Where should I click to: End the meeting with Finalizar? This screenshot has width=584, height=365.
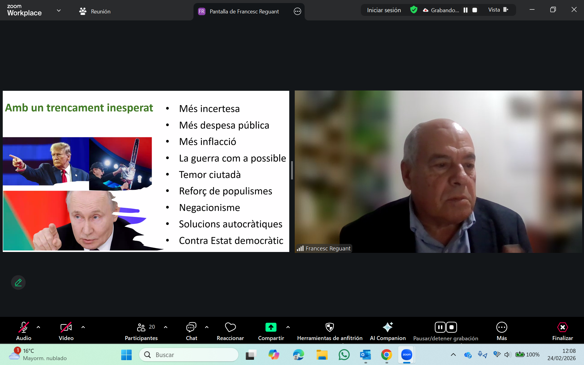coord(562,331)
